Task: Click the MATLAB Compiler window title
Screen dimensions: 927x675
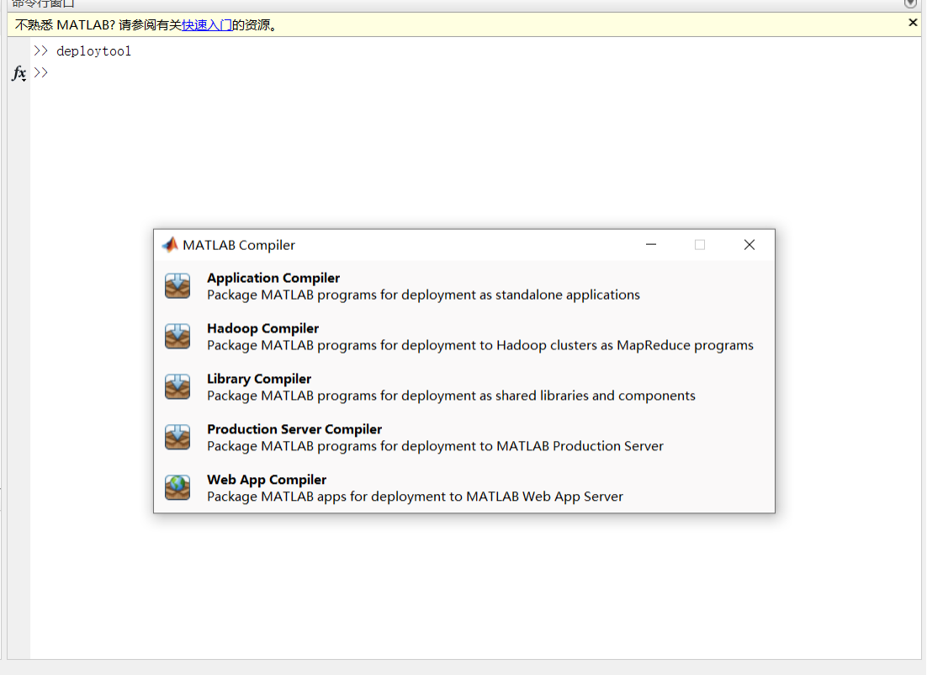Action: click(x=238, y=245)
